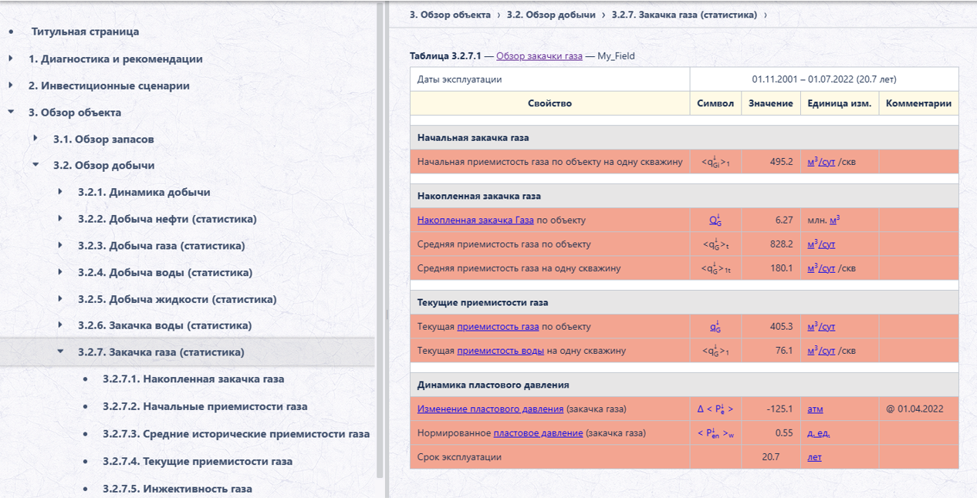Open the 'Обзор закачки газа' link

(539, 56)
